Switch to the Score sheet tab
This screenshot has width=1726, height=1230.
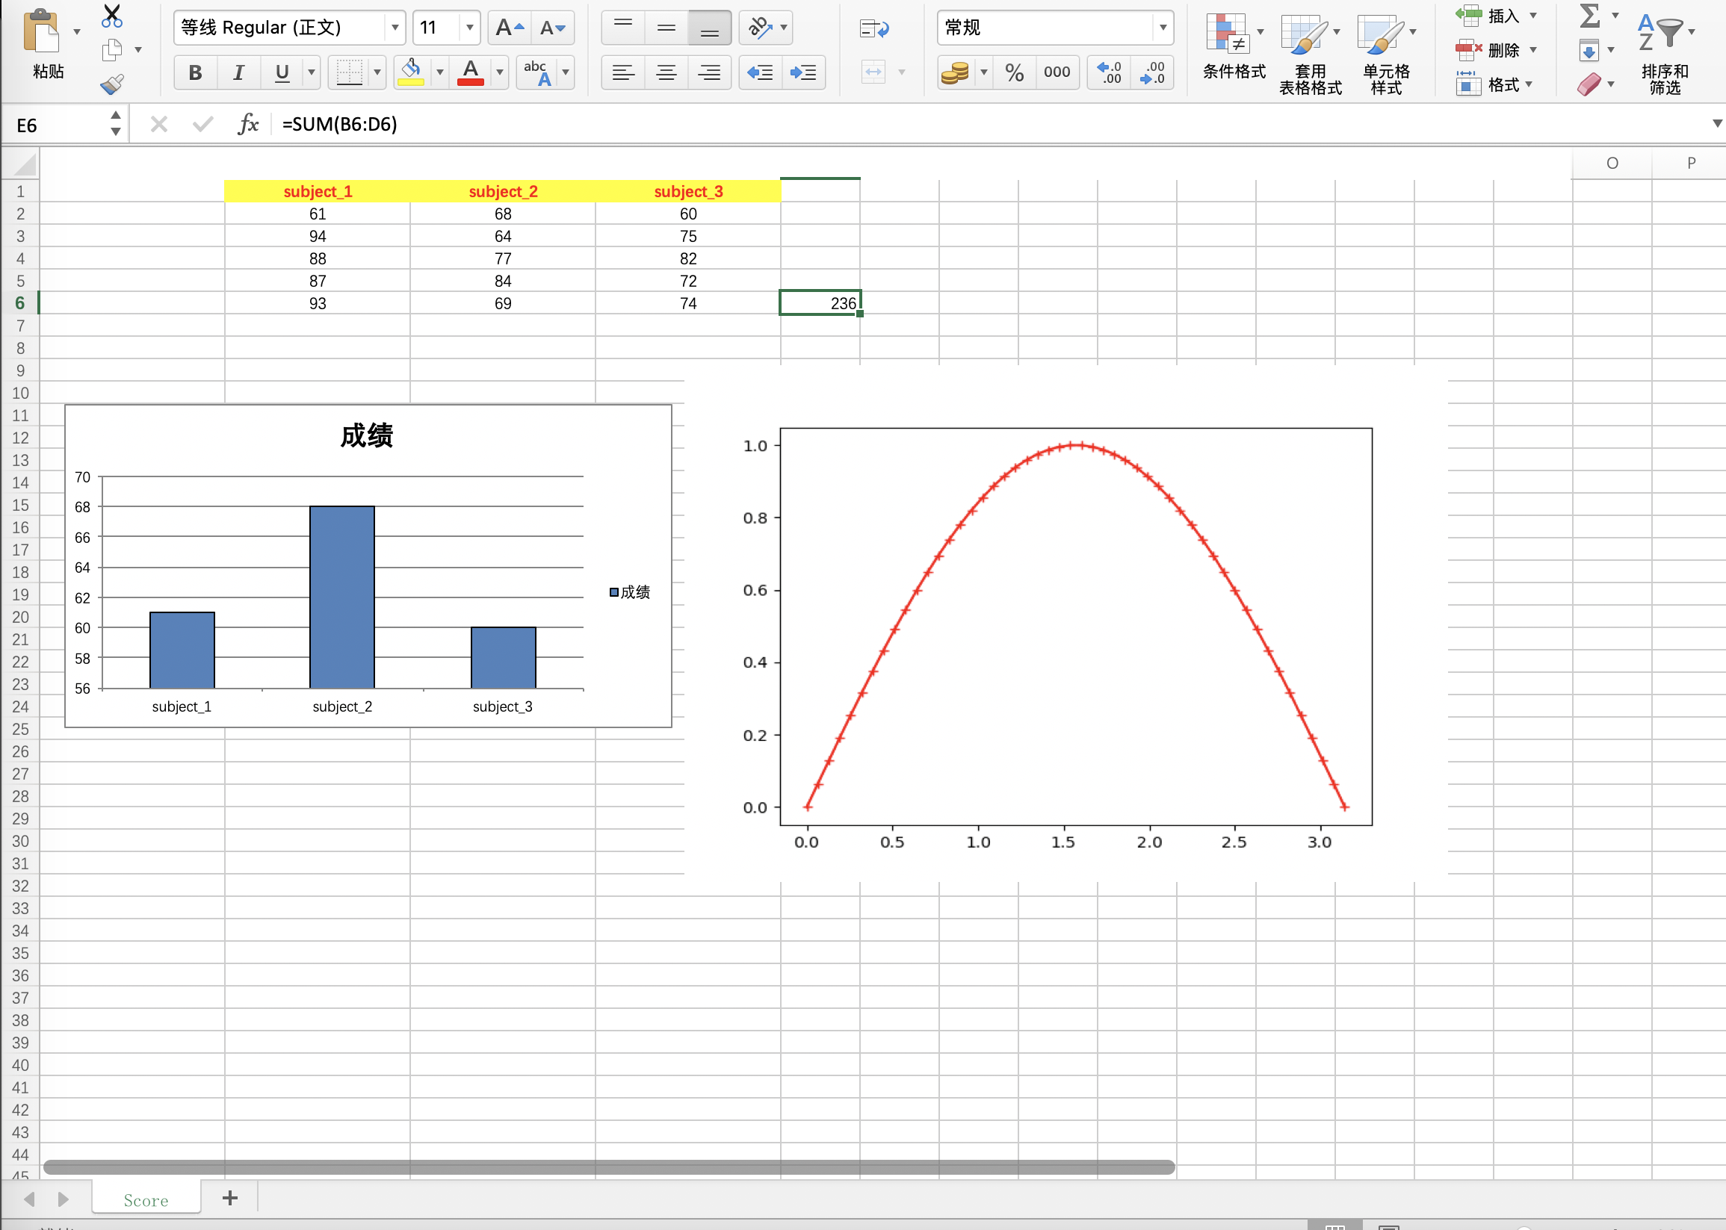pos(146,1199)
